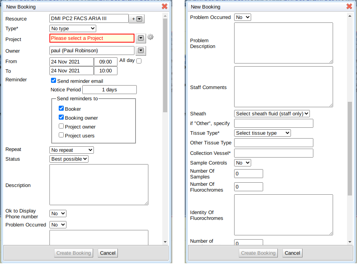The width and height of the screenshot is (357, 264).
Task: Open the Status dropdown showing Best possible
Action: (x=69, y=159)
